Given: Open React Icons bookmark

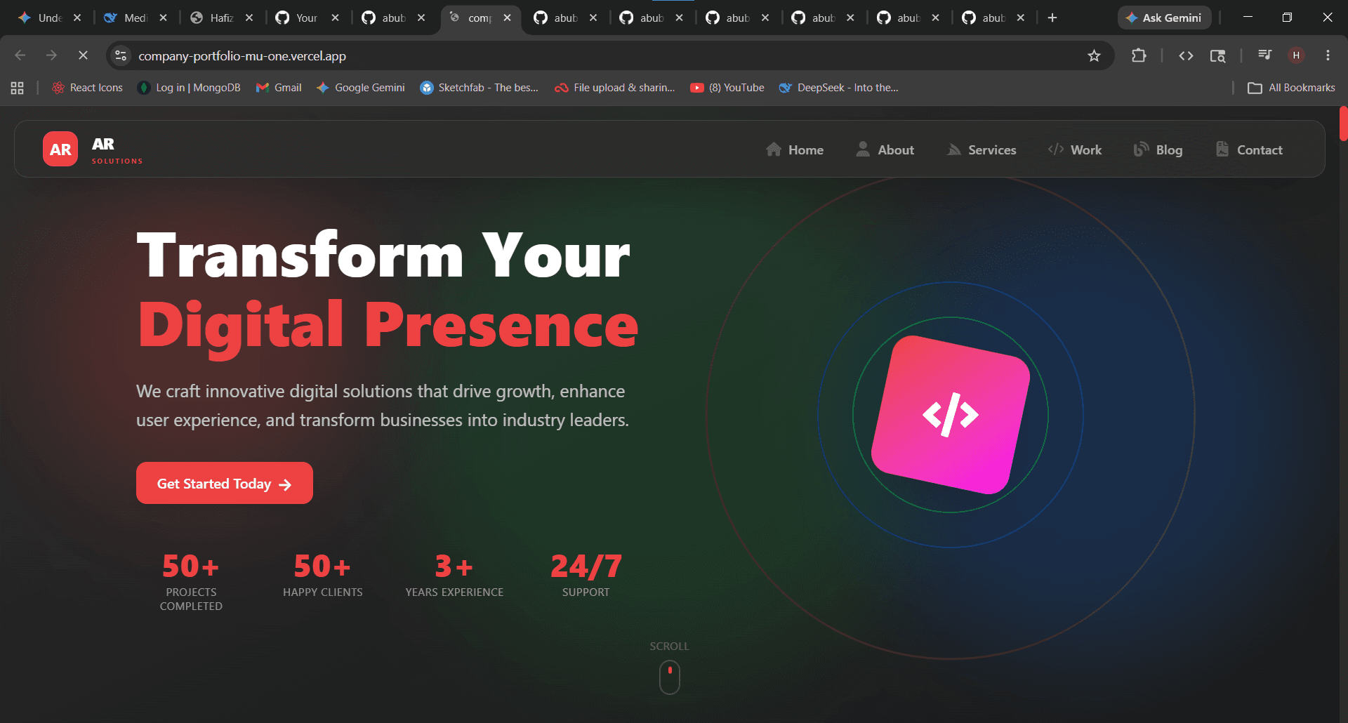Looking at the screenshot, I should tap(87, 88).
